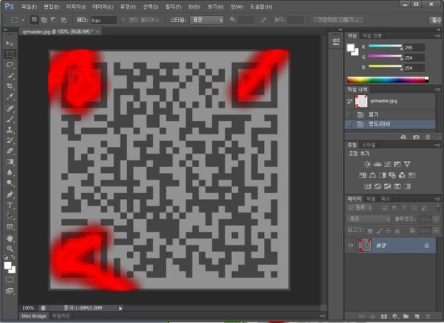Screen dimensions: 444x323
Task: Choose Intersect with Selection mode
Action: [x=63, y=20]
